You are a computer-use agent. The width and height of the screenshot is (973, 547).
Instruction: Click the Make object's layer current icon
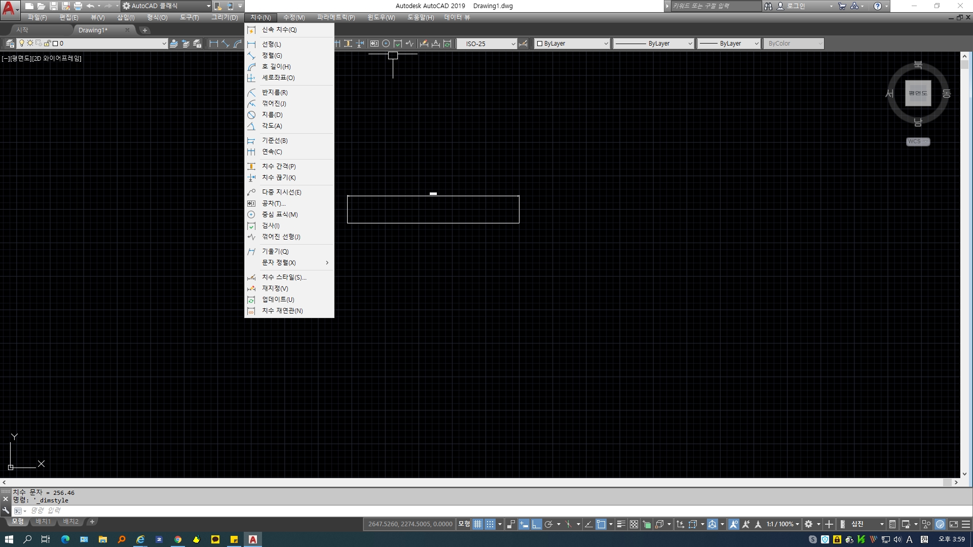coord(174,44)
